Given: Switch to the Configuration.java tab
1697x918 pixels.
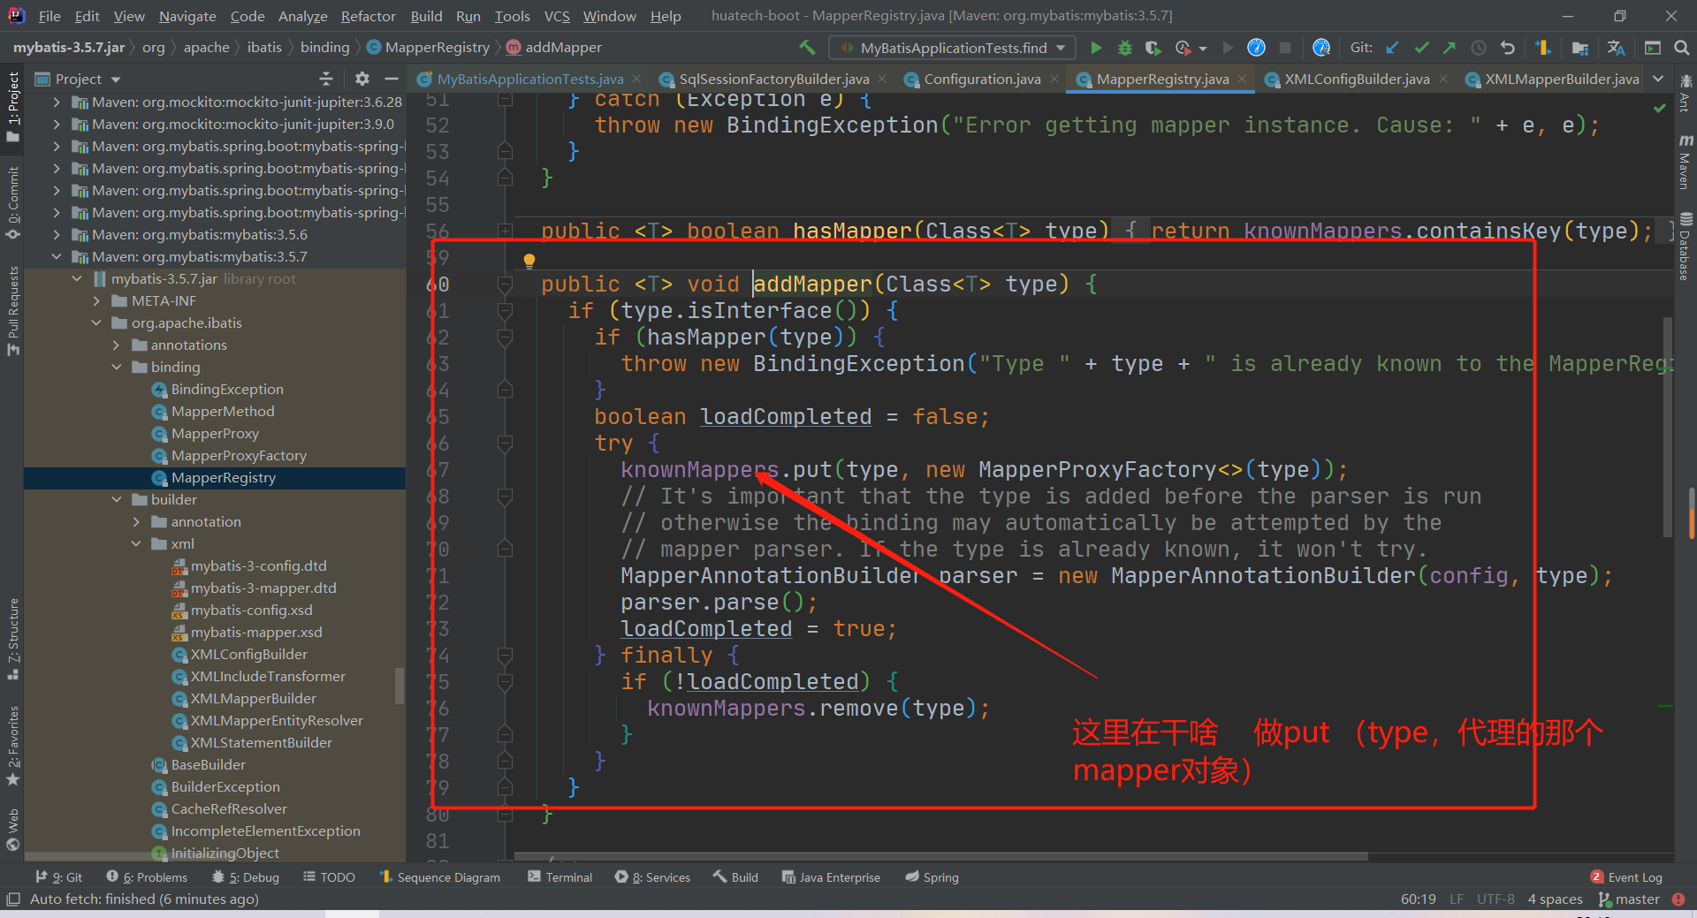Looking at the screenshot, I should tap(982, 79).
